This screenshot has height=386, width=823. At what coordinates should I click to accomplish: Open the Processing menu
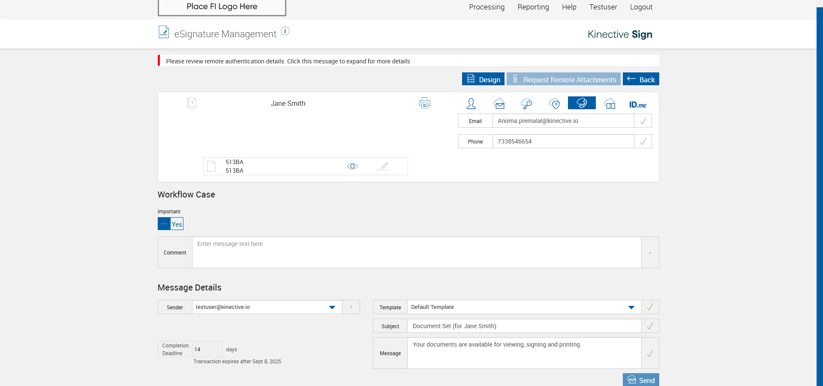click(x=487, y=7)
